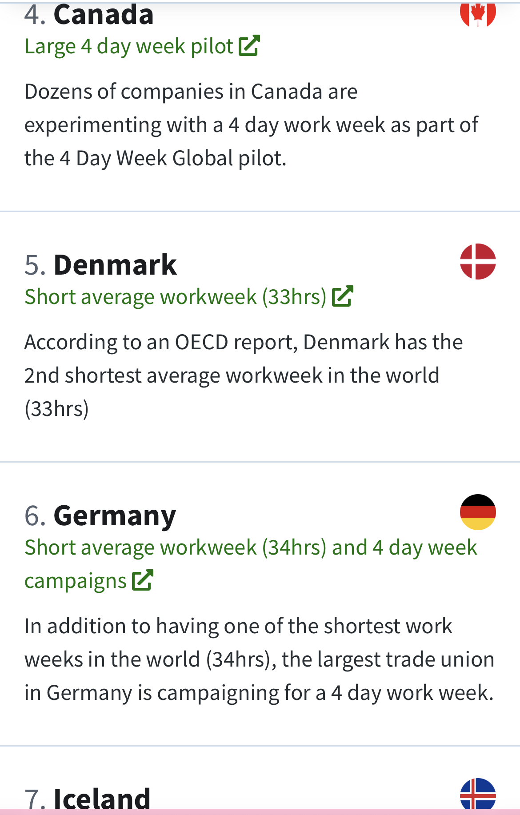Click the Canada description paragraph
Screen dimensions: 520x815
pyautogui.click(x=251, y=125)
